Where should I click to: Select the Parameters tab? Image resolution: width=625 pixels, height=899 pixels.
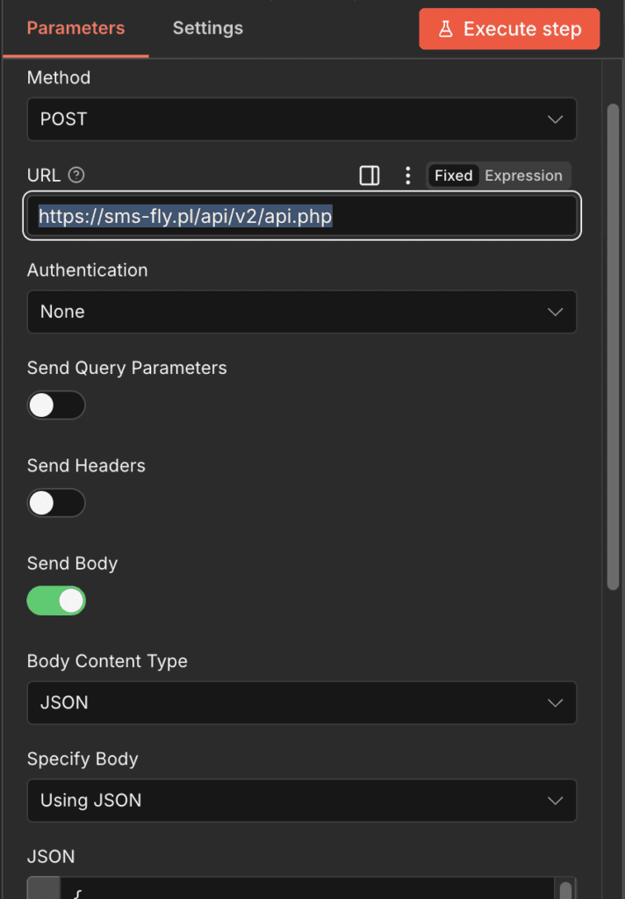pyautogui.click(x=75, y=28)
